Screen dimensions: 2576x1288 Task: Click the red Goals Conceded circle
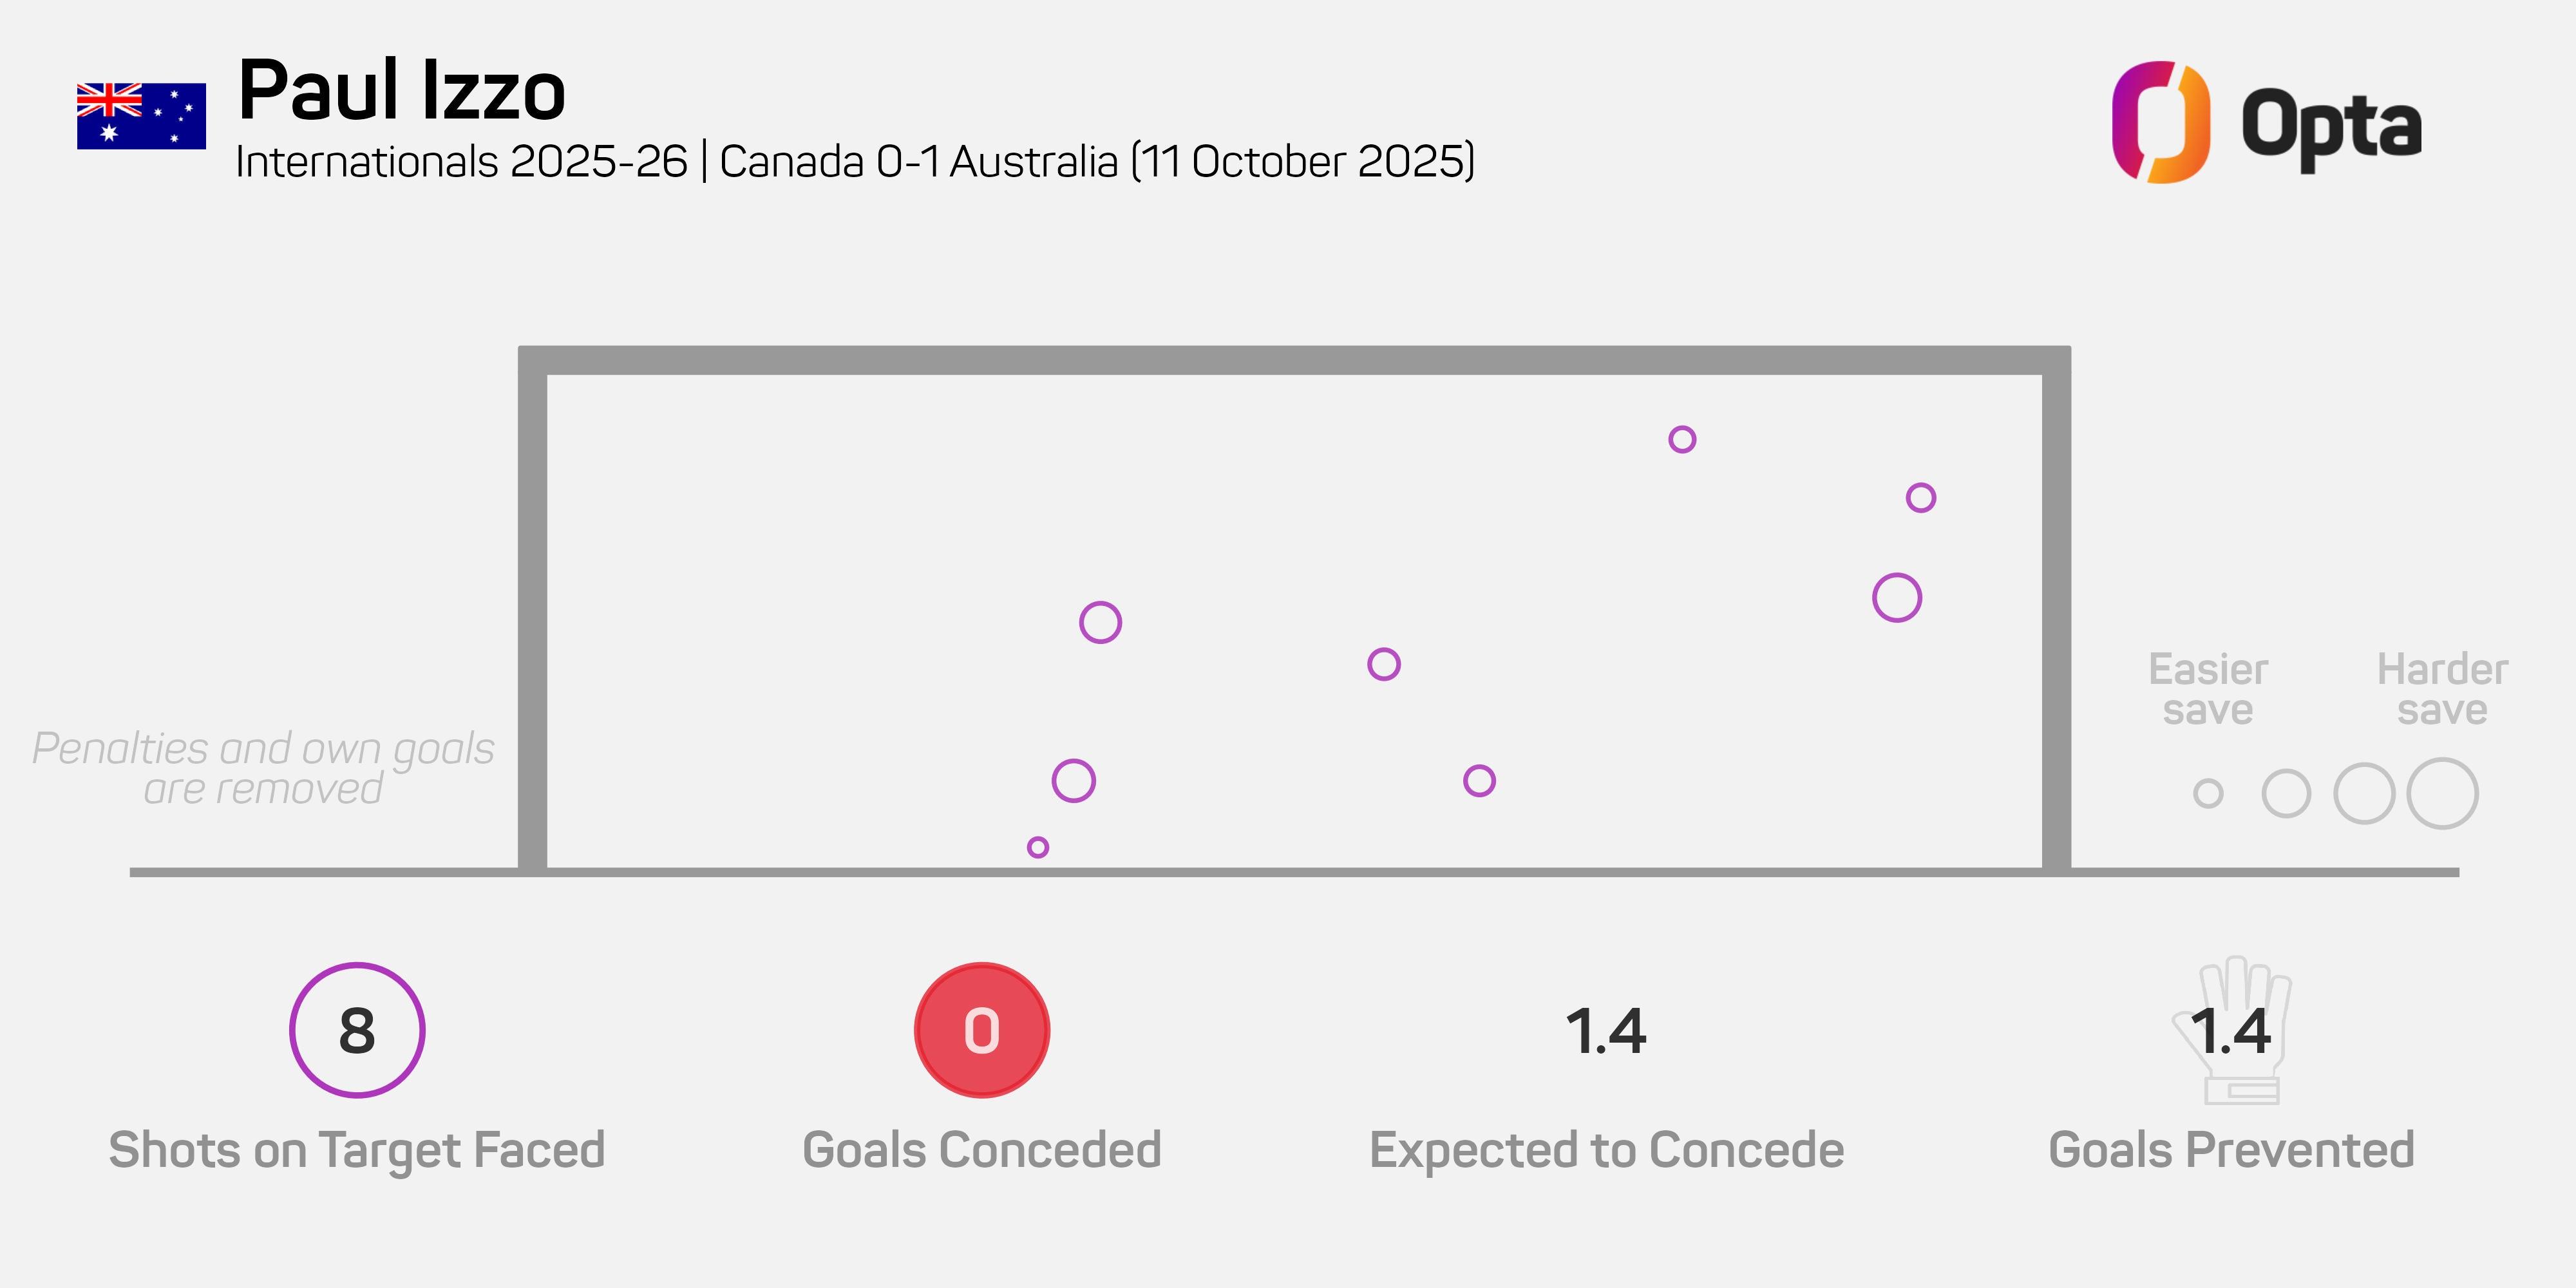[981, 1030]
